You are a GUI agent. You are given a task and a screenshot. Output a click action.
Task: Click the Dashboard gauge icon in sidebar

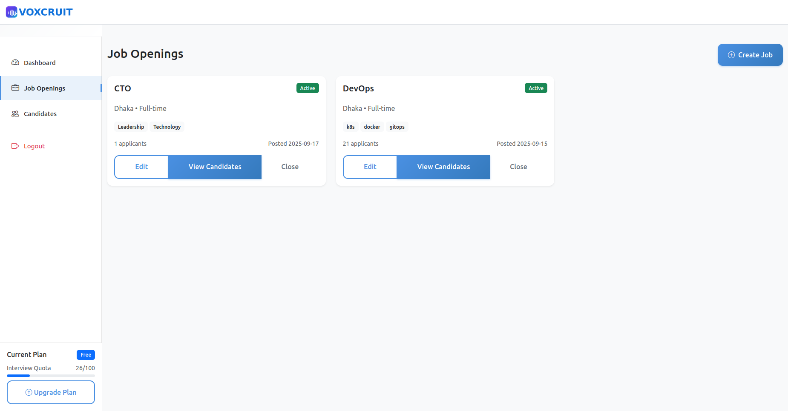(15, 62)
